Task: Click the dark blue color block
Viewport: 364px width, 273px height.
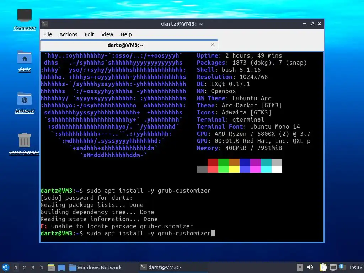Action: 245,162
